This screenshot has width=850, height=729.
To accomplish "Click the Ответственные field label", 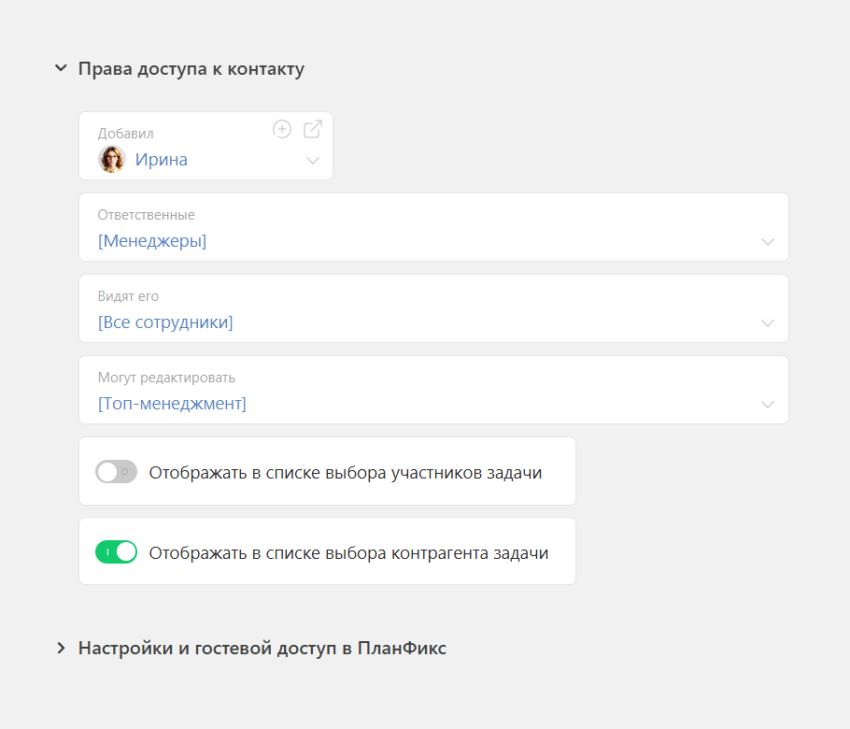I will click(x=146, y=215).
